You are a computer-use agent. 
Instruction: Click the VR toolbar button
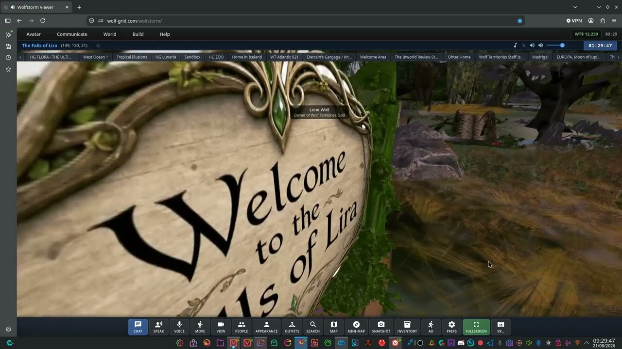point(501,327)
